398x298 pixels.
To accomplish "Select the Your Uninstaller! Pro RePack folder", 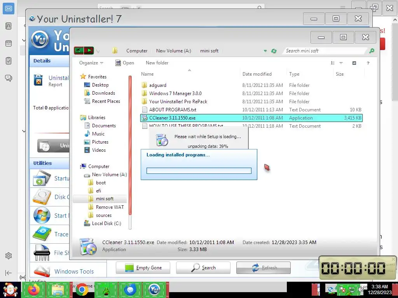I will tap(251, 101).
